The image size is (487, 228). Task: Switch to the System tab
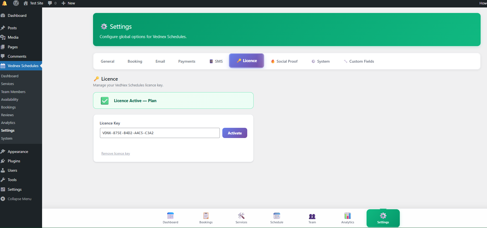point(321,61)
